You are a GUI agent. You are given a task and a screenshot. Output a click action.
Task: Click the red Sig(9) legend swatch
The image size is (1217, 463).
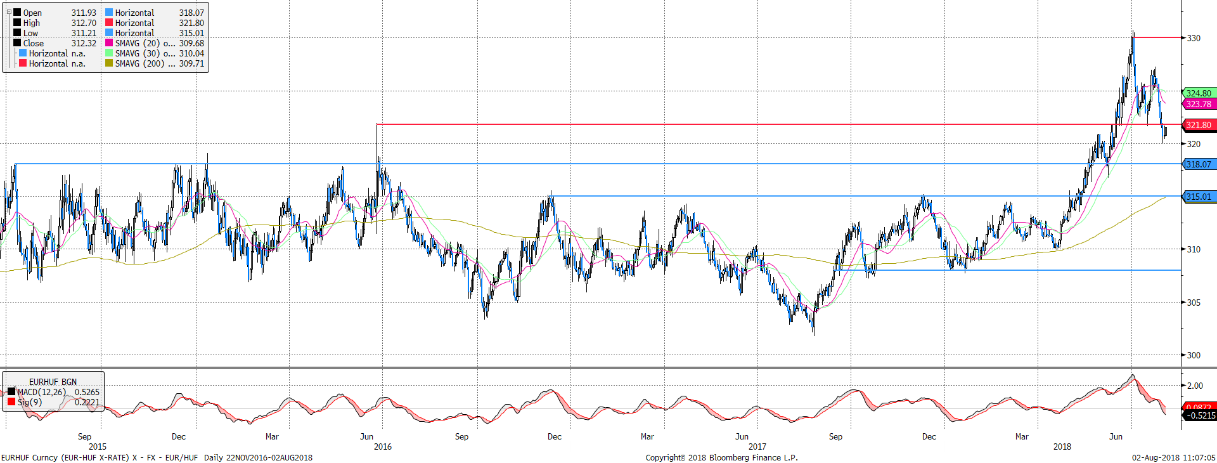(11, 402)
